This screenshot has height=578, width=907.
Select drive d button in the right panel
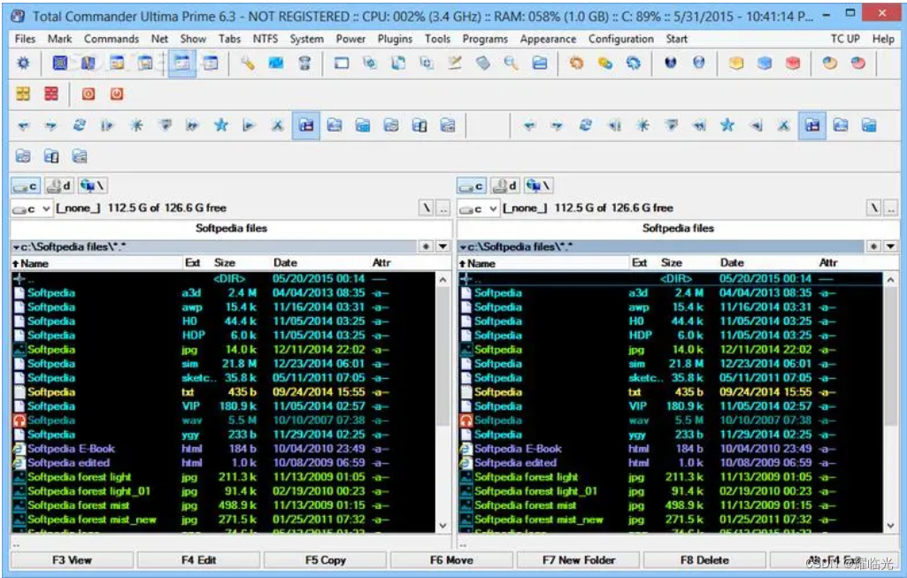point(505,186)
